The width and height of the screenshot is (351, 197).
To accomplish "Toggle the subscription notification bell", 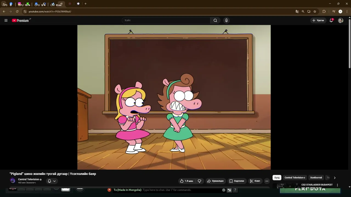I will (x=49, y=181).
